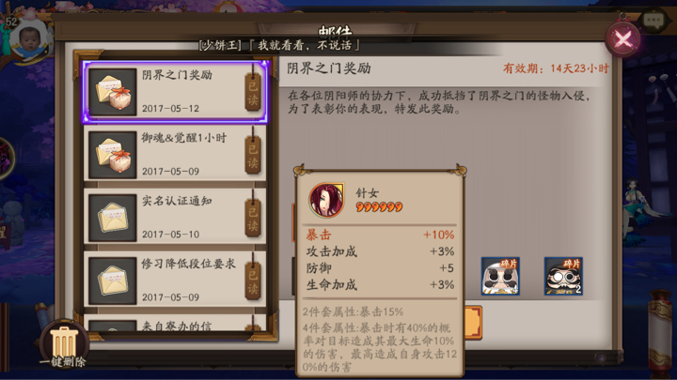Click the orange claim button behind tooltip
This screenshot has height=380, width=677.
(x=473, y=323)
